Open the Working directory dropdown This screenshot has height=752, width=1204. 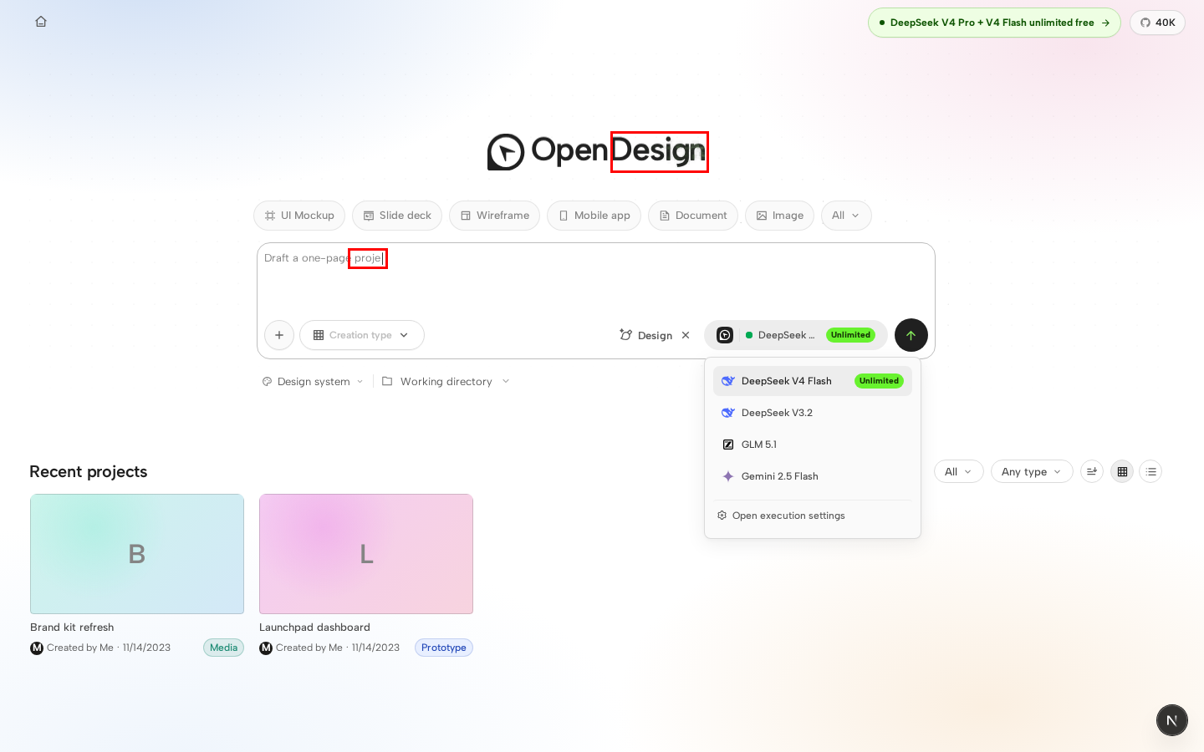pos(446,382)
